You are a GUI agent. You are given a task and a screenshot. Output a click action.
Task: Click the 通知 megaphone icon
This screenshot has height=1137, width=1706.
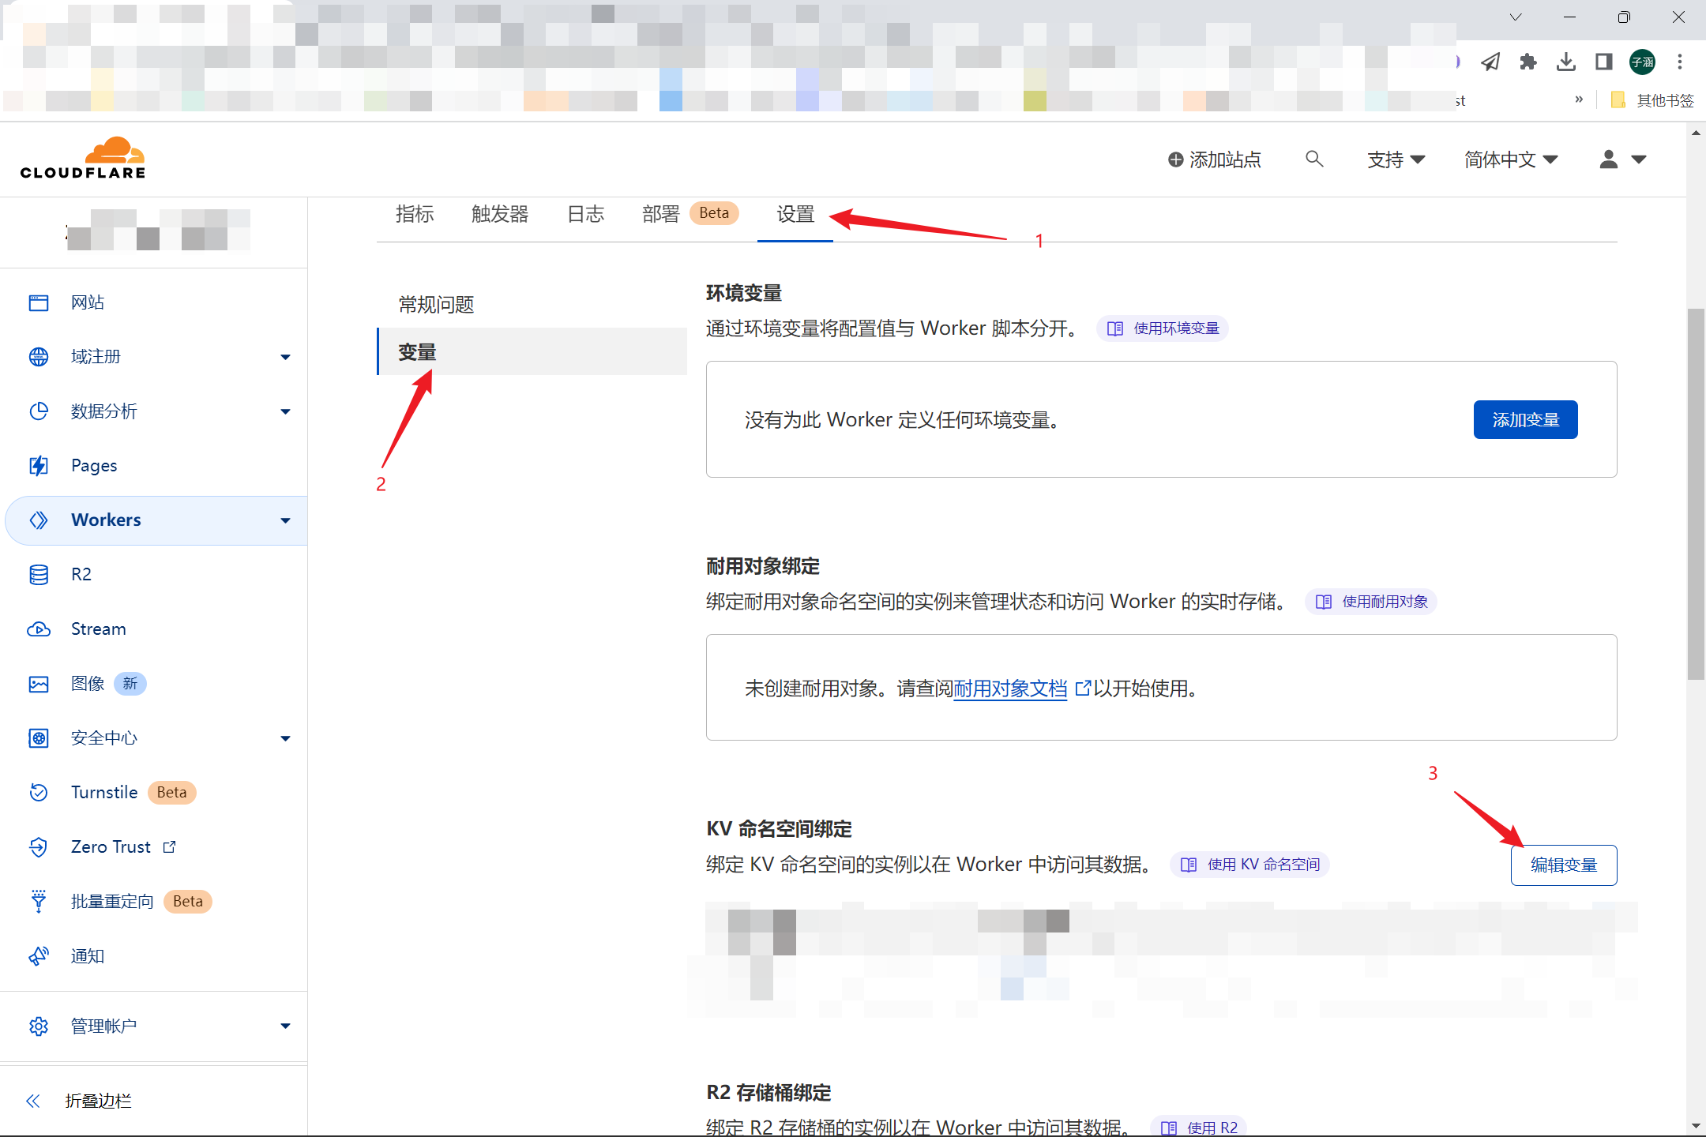(39, 956)
